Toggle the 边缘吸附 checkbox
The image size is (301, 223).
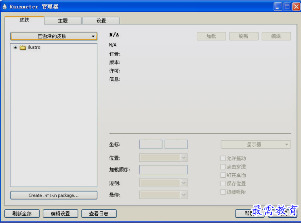click(x=223, y=192)
